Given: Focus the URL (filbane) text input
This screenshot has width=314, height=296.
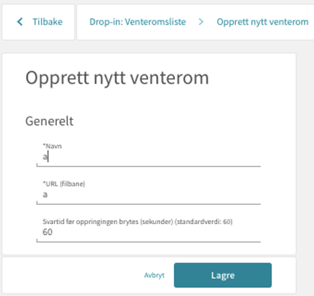Looking at the screenshot, I should [149, 195].
